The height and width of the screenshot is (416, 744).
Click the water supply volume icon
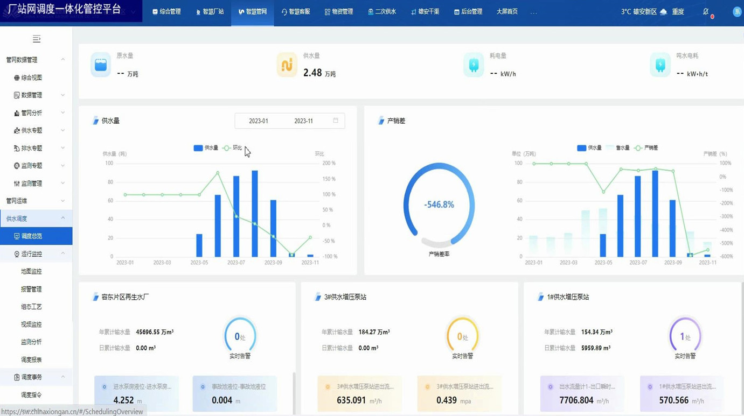287,65
